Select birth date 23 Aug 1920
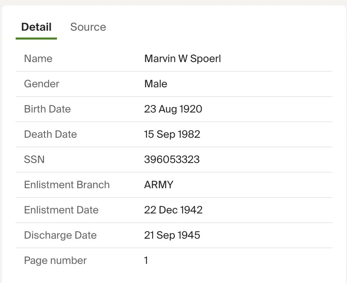347x283 pixels. pos(173,109)
